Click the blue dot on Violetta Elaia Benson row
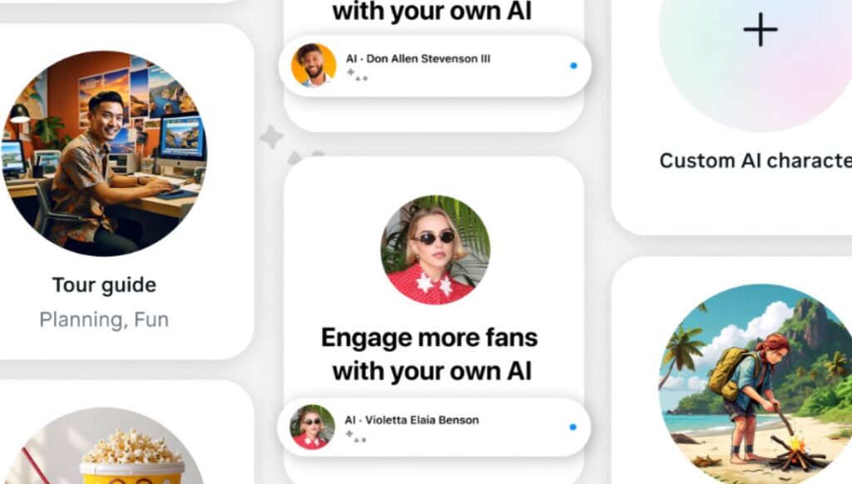Image resolution: width=852 pixels, height=484 pixels. [x=572, y=427]
